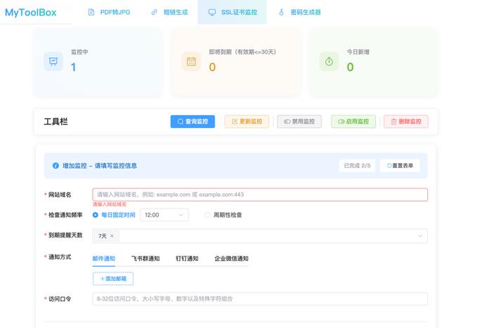Select the 钉钉通知 tab
Screen dimensions: 480x328
[x=187, y=258]
